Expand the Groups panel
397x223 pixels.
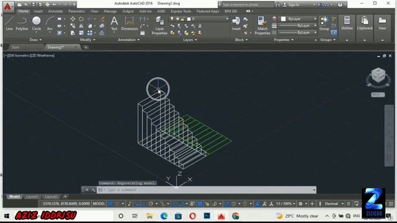point(328,40)
